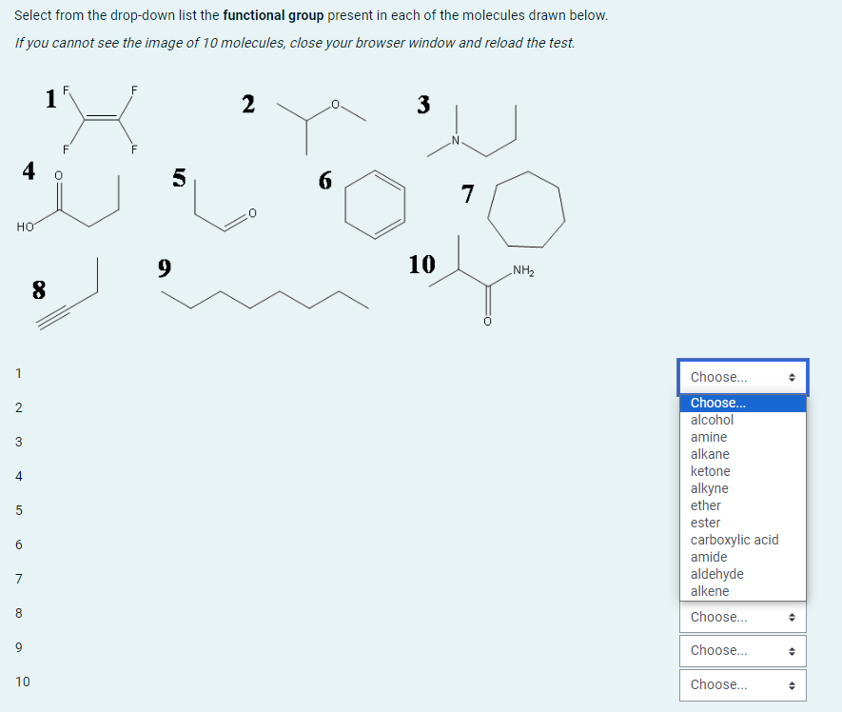This screenshot has height=712, width=842.
Task: Choose "amine" in the functional group list
Action: (710, 436)
